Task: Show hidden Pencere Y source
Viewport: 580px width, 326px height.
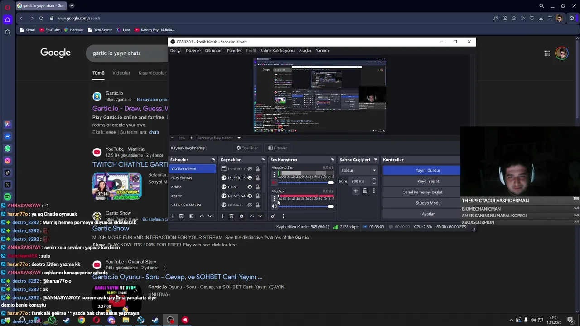Action: [x=250, y=169]
